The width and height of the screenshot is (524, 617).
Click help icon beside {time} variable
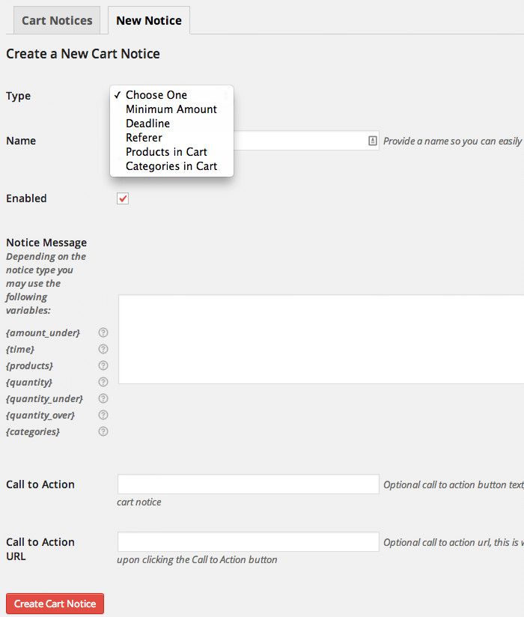(x=103, y=349)
